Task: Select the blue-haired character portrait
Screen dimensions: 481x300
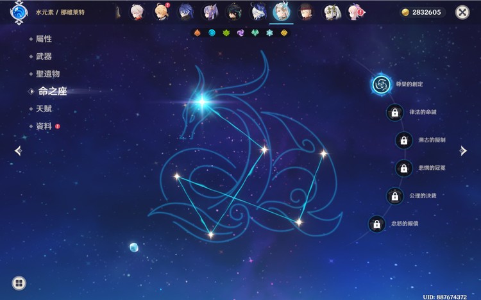Action: point(185,12)
